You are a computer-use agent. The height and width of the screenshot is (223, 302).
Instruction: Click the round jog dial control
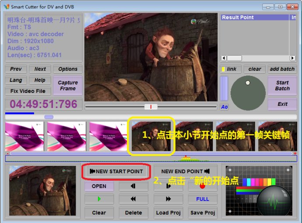[248, 93]
